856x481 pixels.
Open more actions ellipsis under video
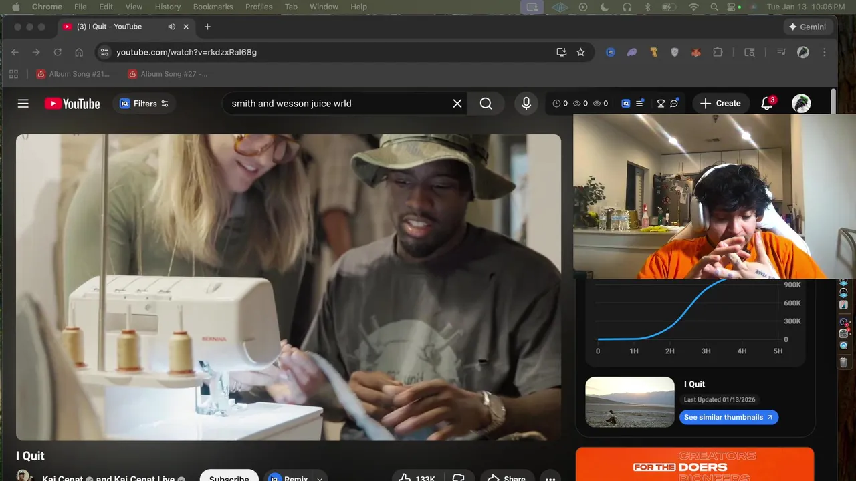pyautogui.click(x=550, y=477)
